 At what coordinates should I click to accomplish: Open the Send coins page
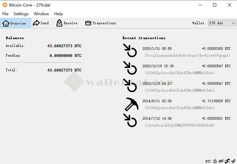pos(41,23)
